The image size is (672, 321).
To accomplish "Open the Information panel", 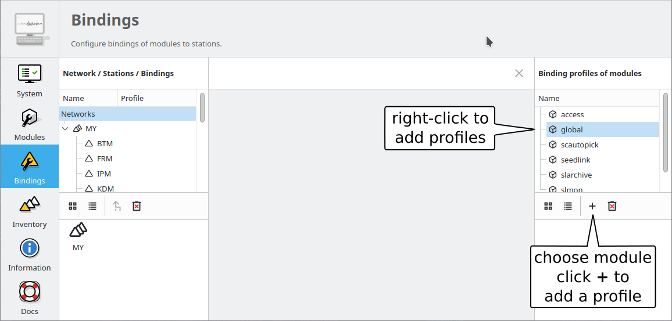I will [x=30, y=254].
